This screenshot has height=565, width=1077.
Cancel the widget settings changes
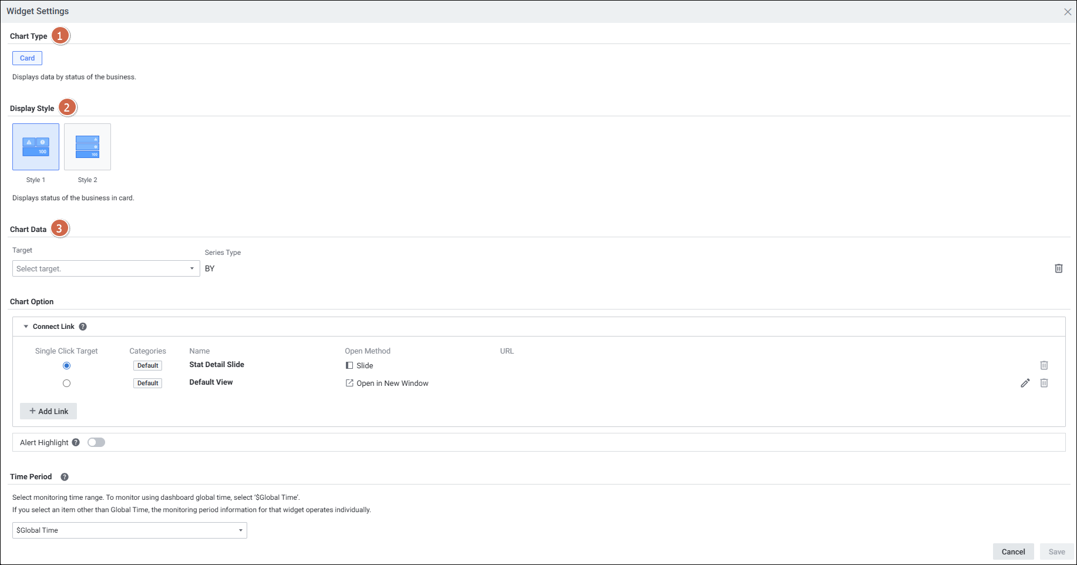tap(1013, 551)
